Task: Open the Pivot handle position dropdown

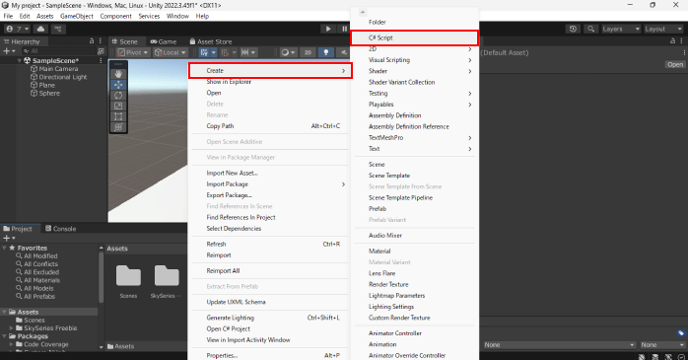Action: [133, 52]
